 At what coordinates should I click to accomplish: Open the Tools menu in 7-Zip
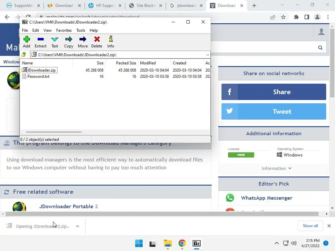point(80,30)
